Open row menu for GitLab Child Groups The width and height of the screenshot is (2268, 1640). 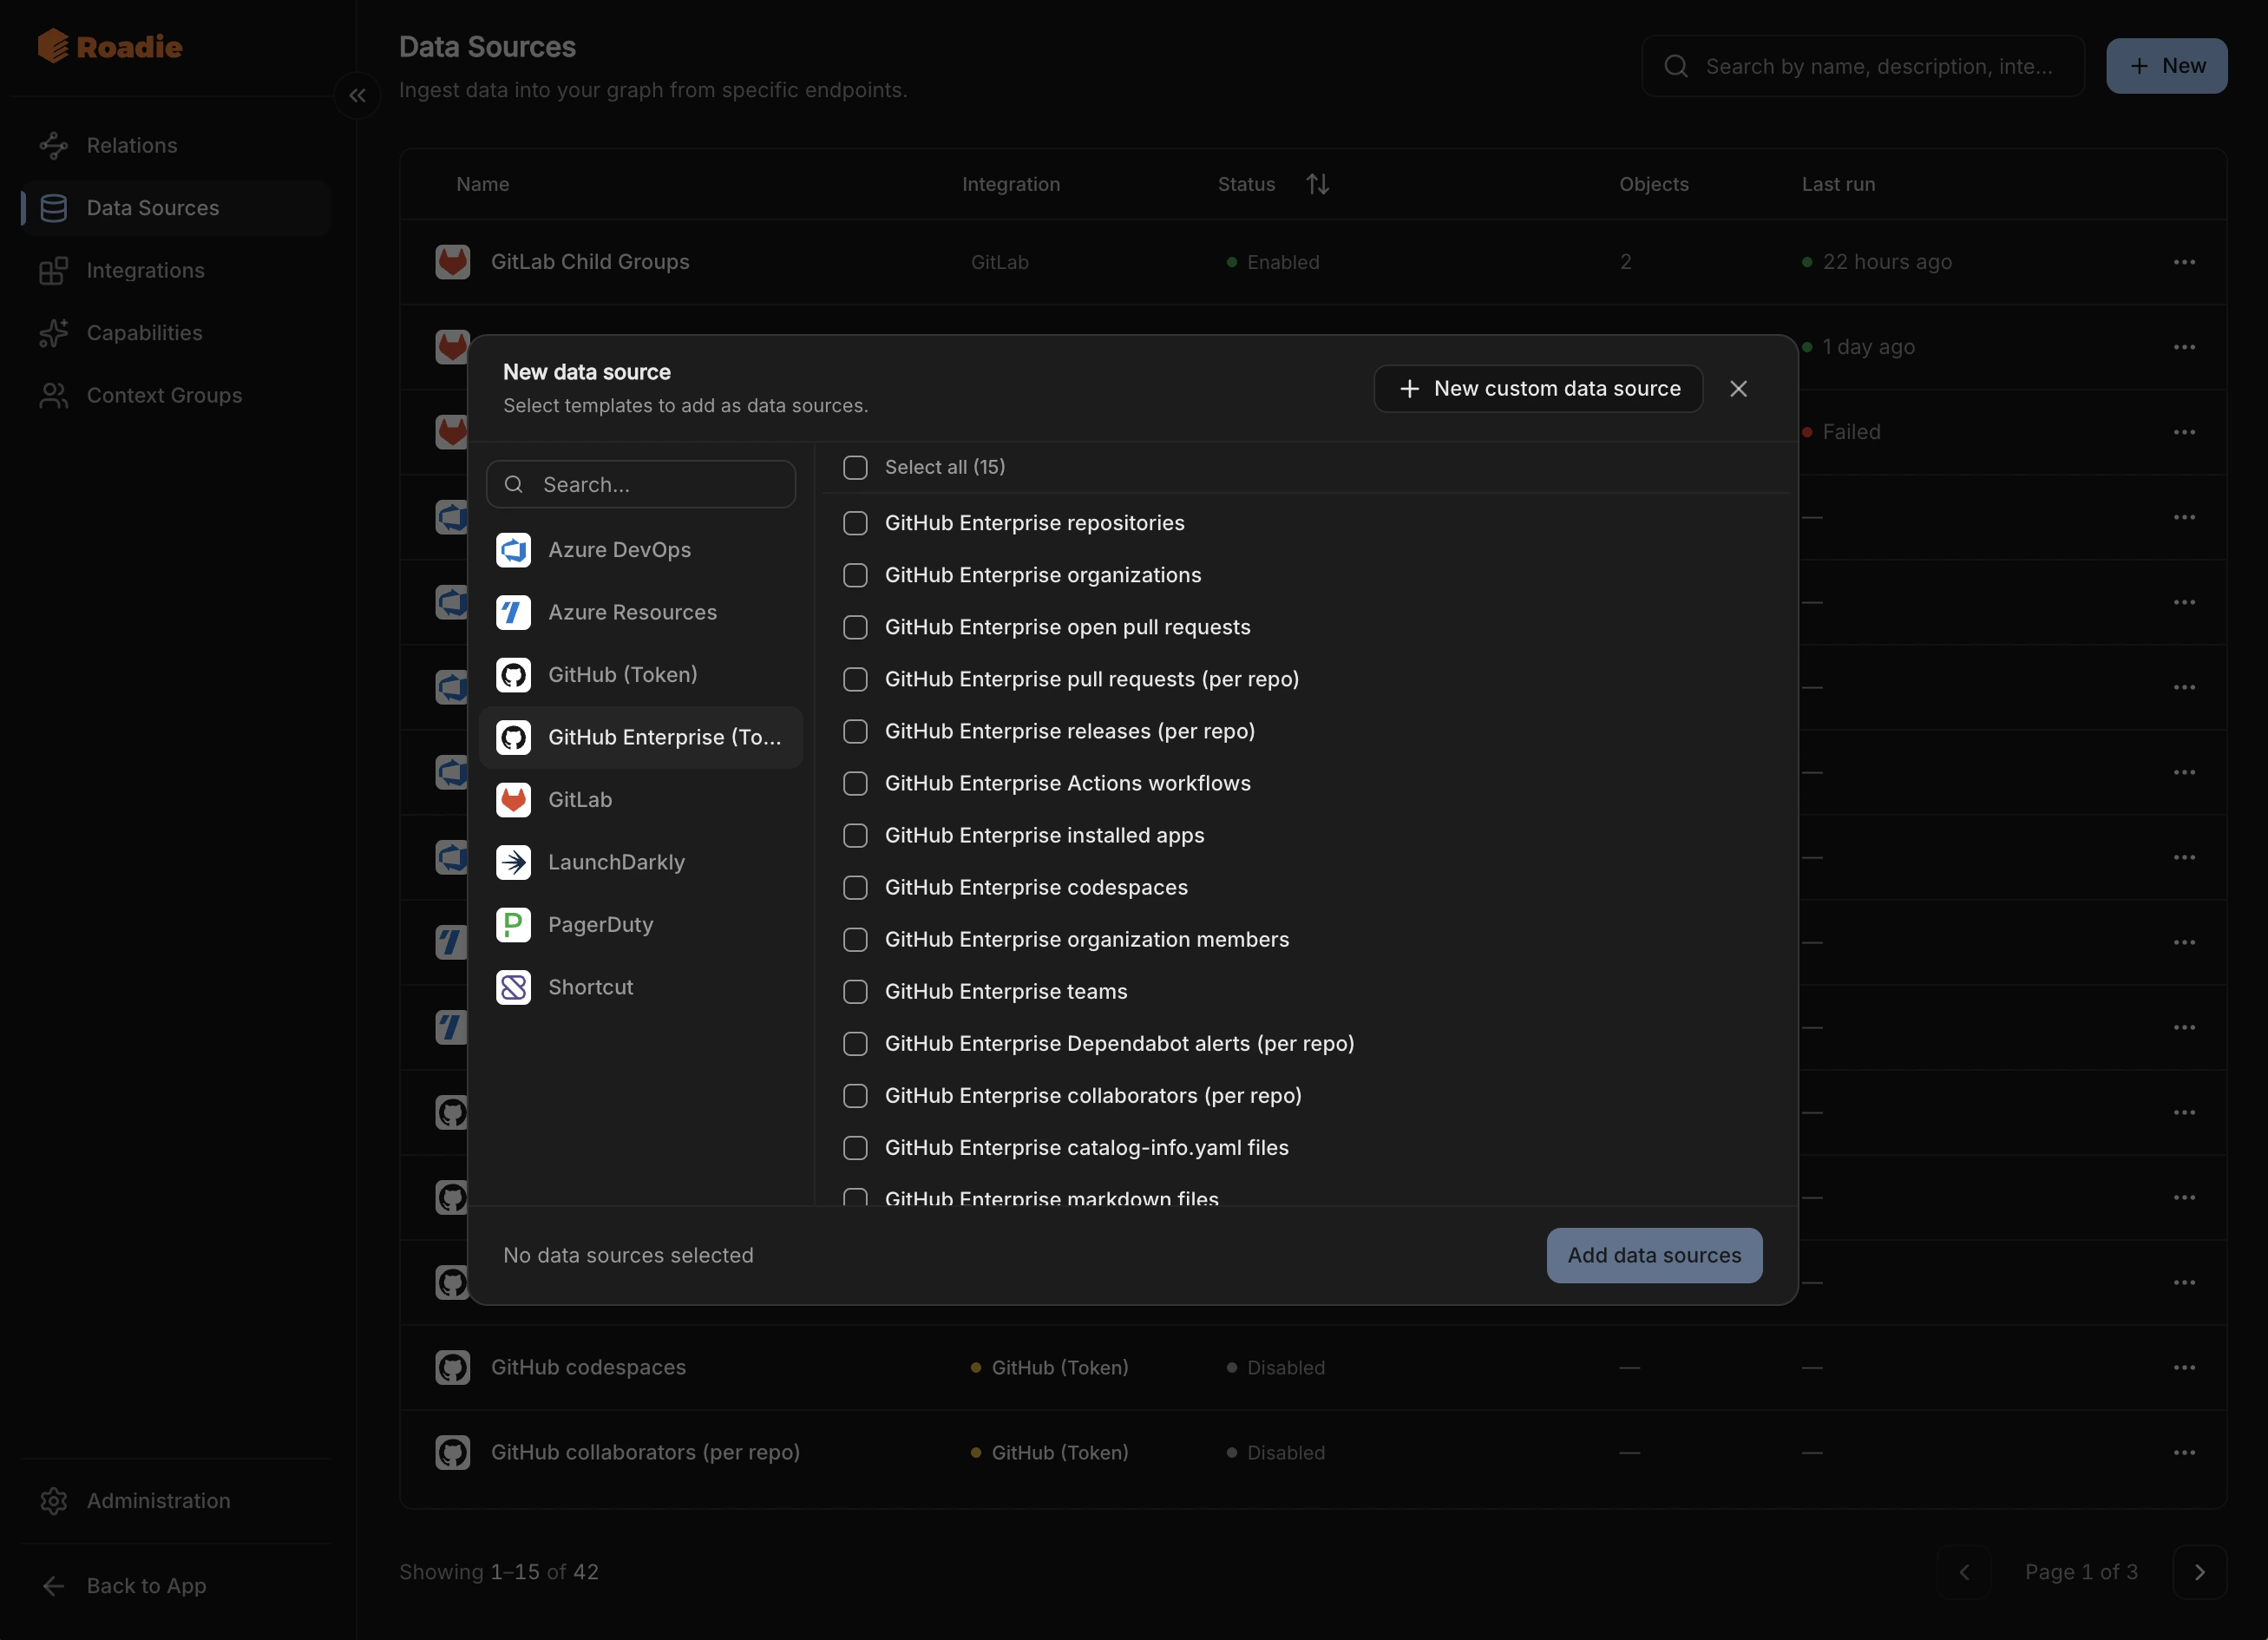click(x=2184, y=262)
